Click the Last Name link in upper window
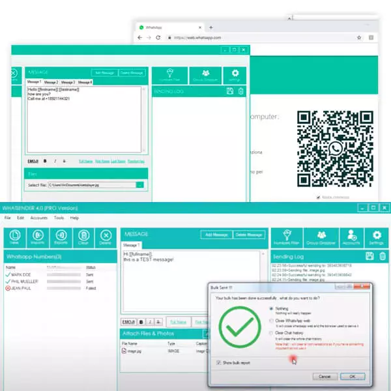The image size is (391, 391). click(118, 162)
